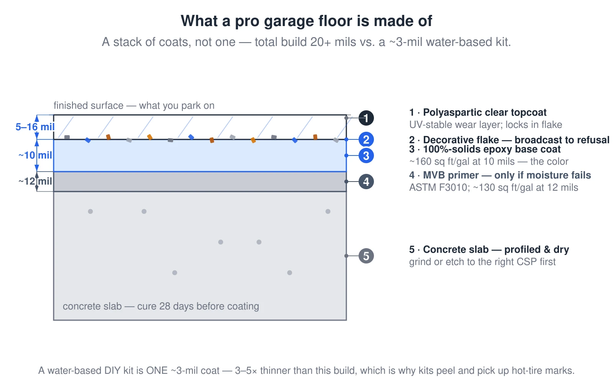Click 'finished surface — what you park on' caption
613x383 pixels.
pos(134,106)
